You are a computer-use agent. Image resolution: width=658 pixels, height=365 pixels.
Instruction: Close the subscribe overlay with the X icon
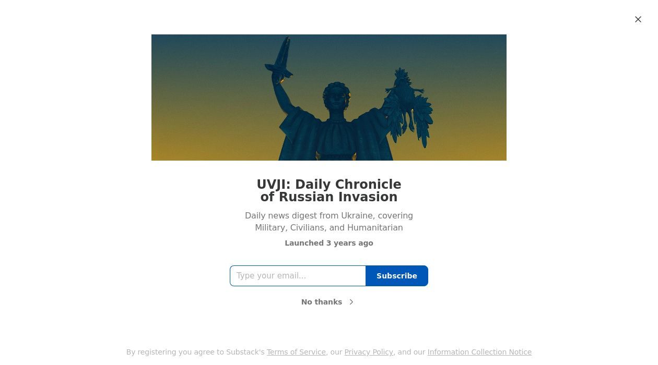coord(638,19)
